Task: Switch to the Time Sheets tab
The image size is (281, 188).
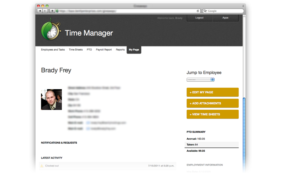Action: [76, 50]
